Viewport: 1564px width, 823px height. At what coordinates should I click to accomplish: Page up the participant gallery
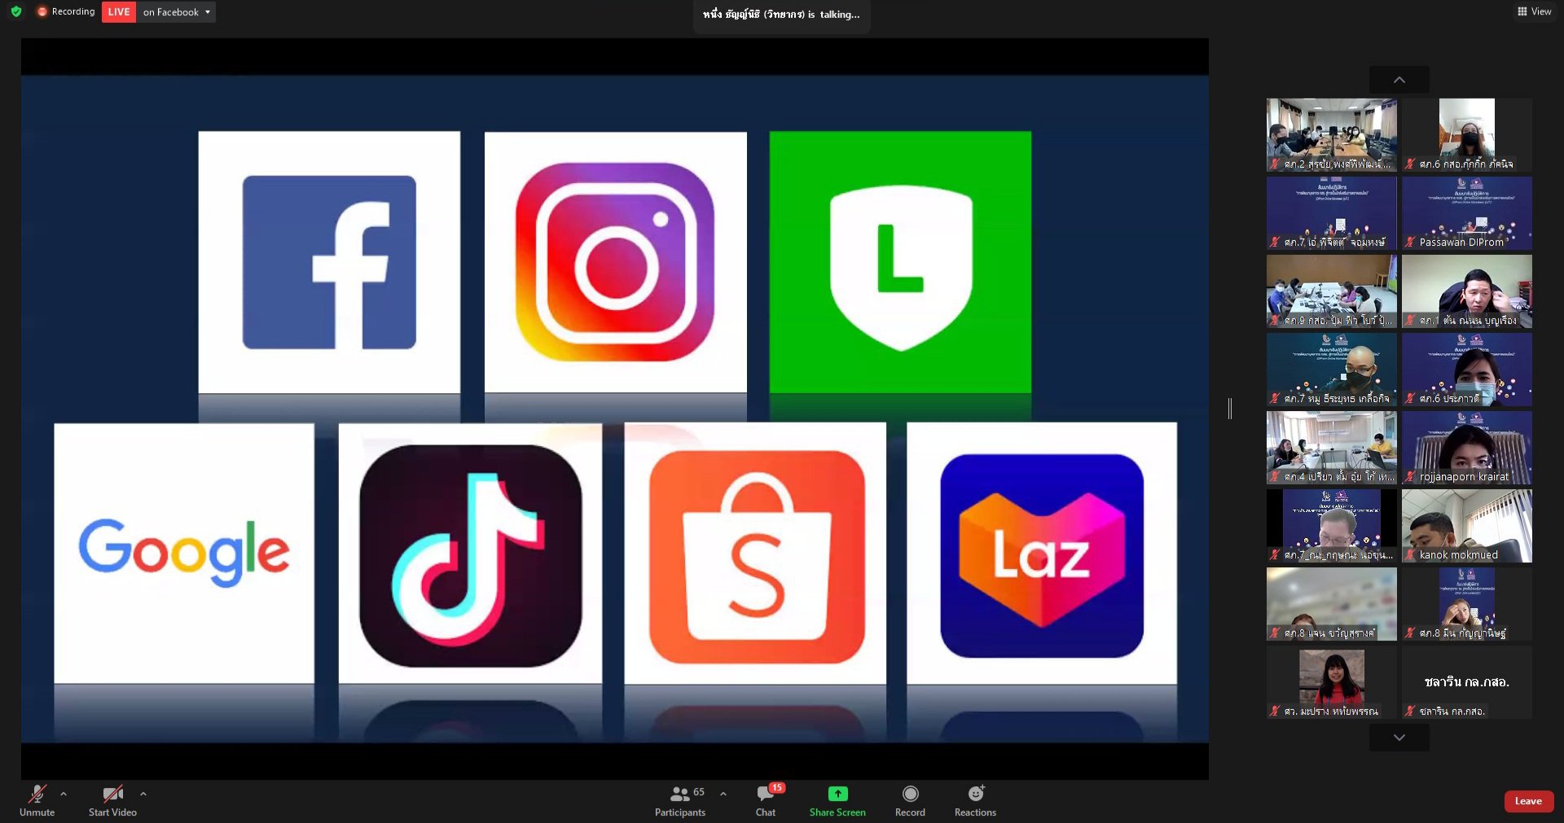pyautogui.click(x=1399, y=80)
